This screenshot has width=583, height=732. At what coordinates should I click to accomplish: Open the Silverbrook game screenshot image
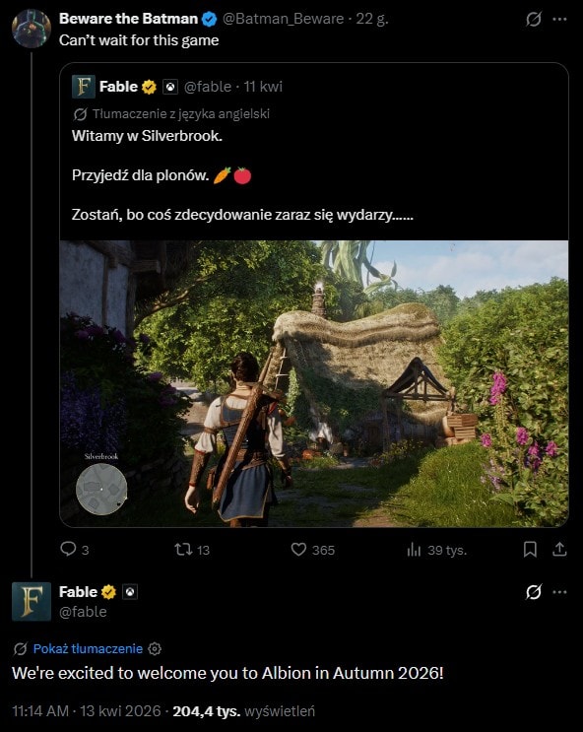pos(314,384)
